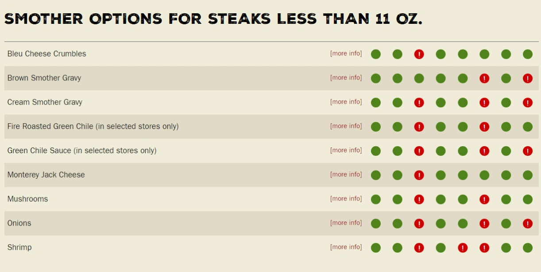Screen dimensions: 541x272
Task: Click the Green Chile Sauce item name
Action: [82, 151]
